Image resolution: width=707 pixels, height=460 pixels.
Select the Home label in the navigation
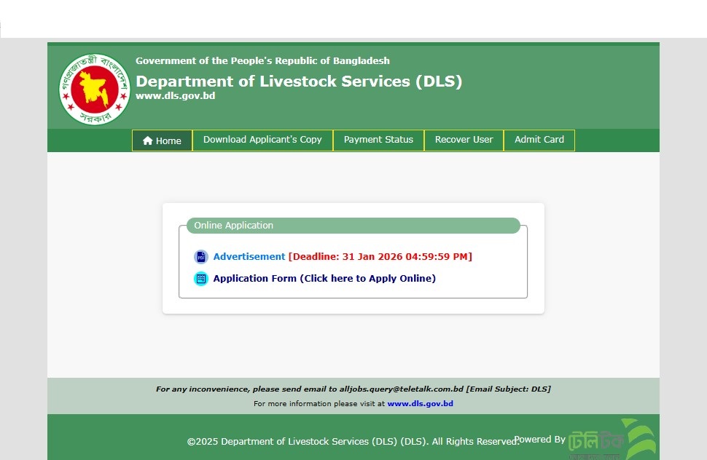tap(168, 141)
